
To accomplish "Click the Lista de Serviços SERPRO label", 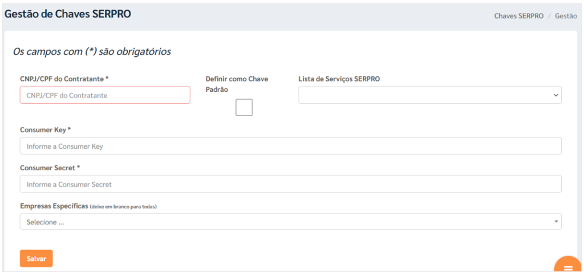I will click(339, 79).
